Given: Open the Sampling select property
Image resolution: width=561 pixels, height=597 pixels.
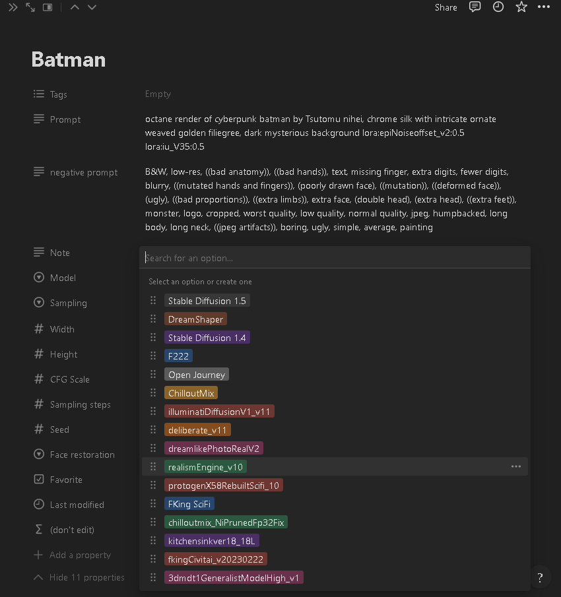Looking at the screenshot, I should pos(68,303).
